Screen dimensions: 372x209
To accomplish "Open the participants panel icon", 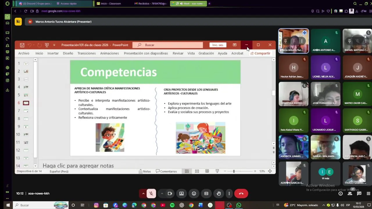I will (x=350, y=194).
